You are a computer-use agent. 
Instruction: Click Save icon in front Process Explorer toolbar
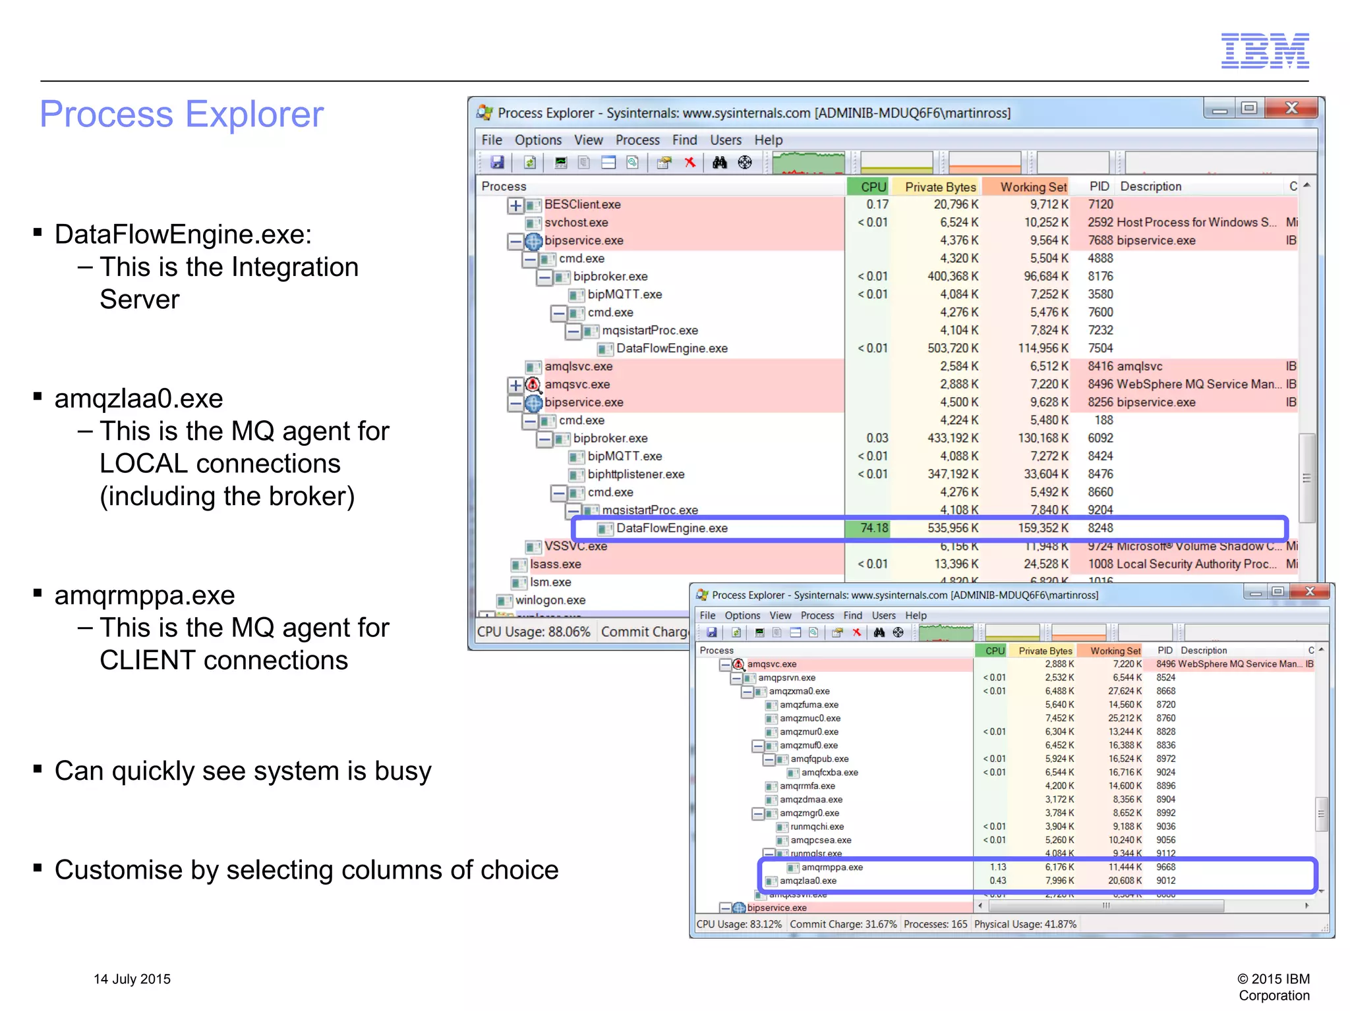(712, 632)
